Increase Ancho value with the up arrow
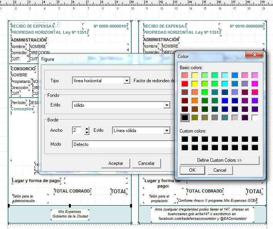 pos(87,128)
